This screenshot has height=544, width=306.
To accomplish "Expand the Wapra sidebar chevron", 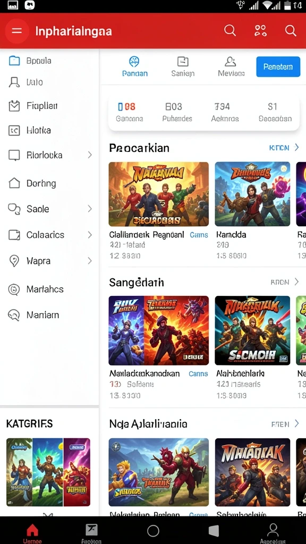I will click(90, 260).
